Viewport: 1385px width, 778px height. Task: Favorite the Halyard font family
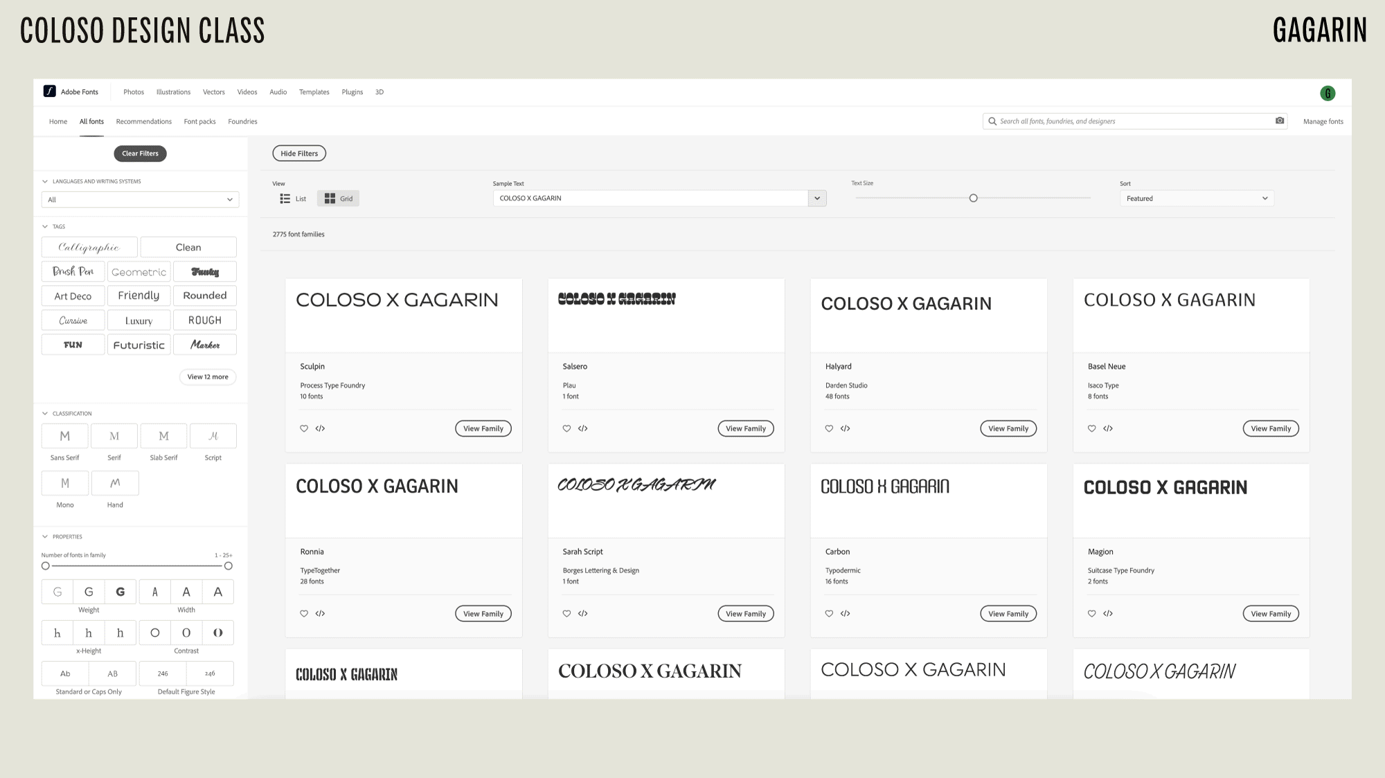click(829, 428)
